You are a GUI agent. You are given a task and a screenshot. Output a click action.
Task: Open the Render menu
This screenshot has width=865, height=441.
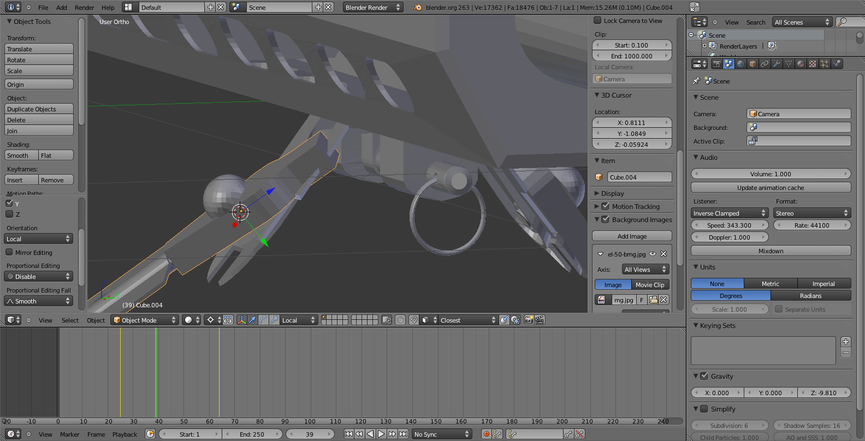tap(85, 8)
